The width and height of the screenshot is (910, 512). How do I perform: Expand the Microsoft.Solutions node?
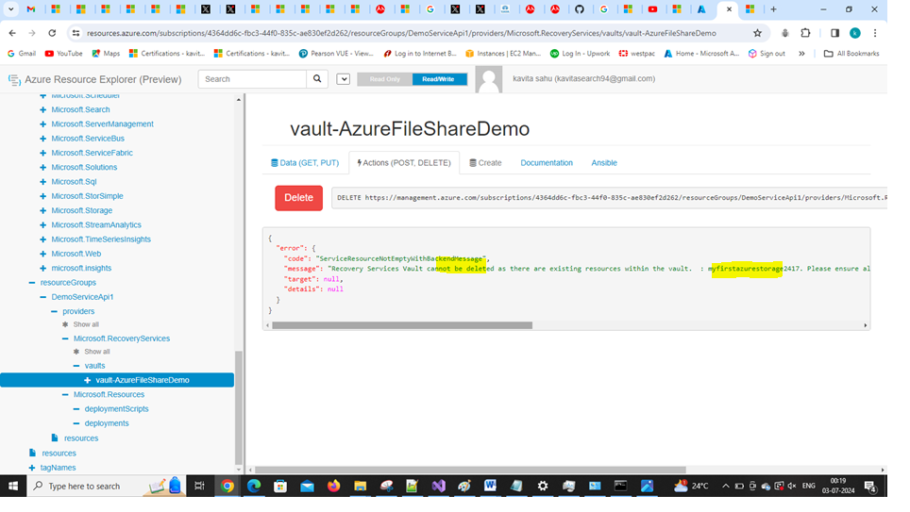click(x=42, y=167)
